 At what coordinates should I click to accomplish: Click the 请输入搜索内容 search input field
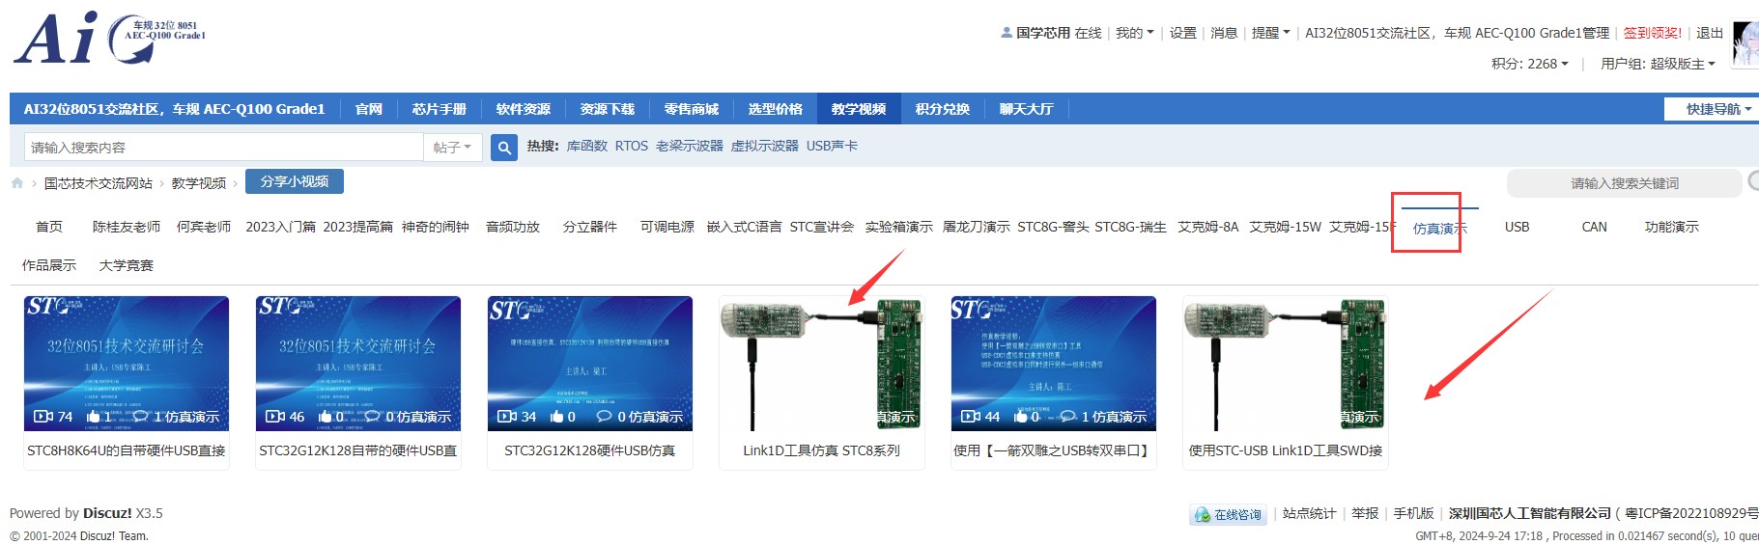coord(223,148)
